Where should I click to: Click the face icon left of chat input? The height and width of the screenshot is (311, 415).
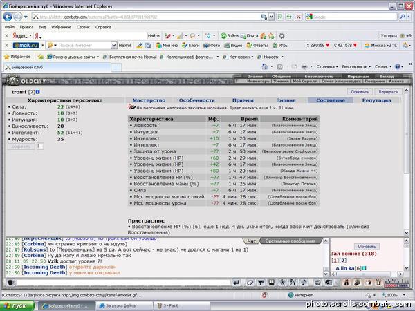(10, 283)
